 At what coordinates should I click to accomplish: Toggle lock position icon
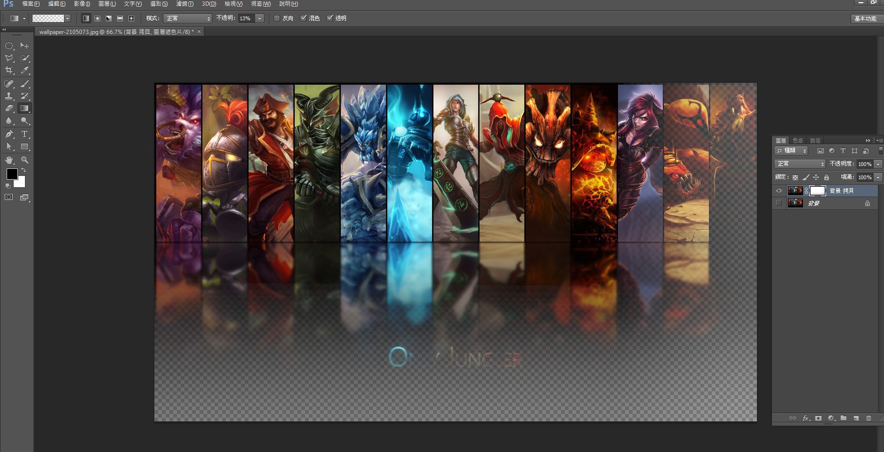[x=816, y=177]
